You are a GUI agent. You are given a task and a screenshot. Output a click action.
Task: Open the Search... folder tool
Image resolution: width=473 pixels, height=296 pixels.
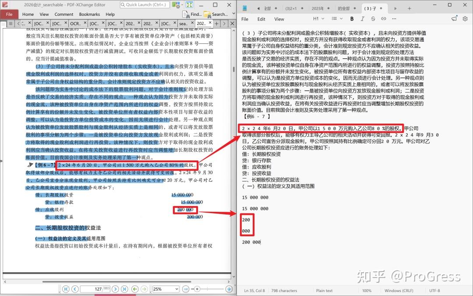[x=215, y=14]
